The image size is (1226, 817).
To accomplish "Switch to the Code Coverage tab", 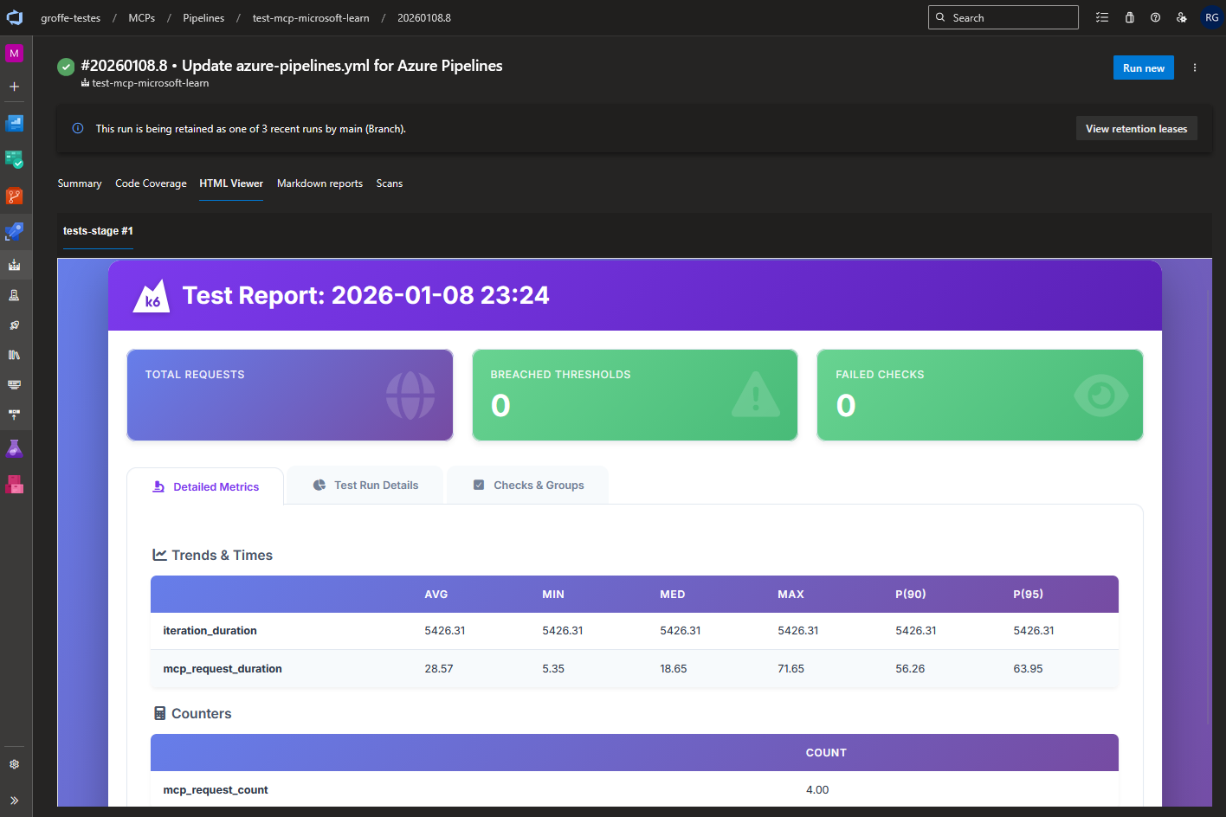I will pyautogui.click(x=151, y=183).
